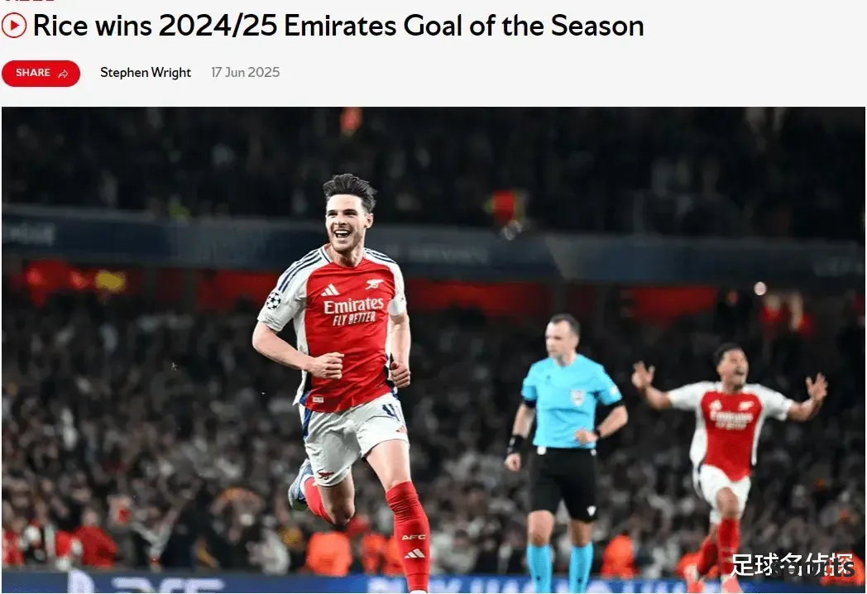Open the Rice wins Goal of the Season headline
867x594 pixels.
point(338,26)
